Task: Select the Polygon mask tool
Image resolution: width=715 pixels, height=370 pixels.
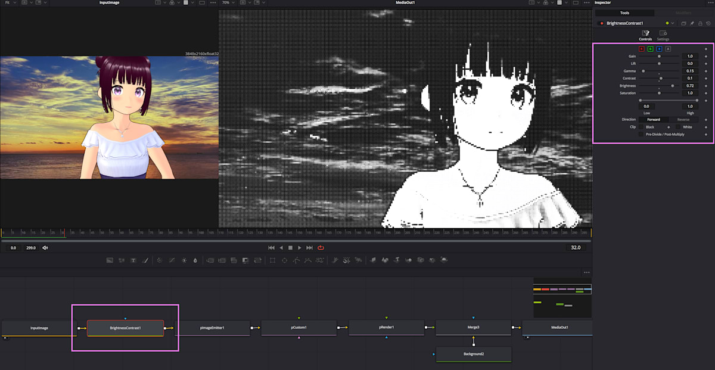Action: coord(296,260)
